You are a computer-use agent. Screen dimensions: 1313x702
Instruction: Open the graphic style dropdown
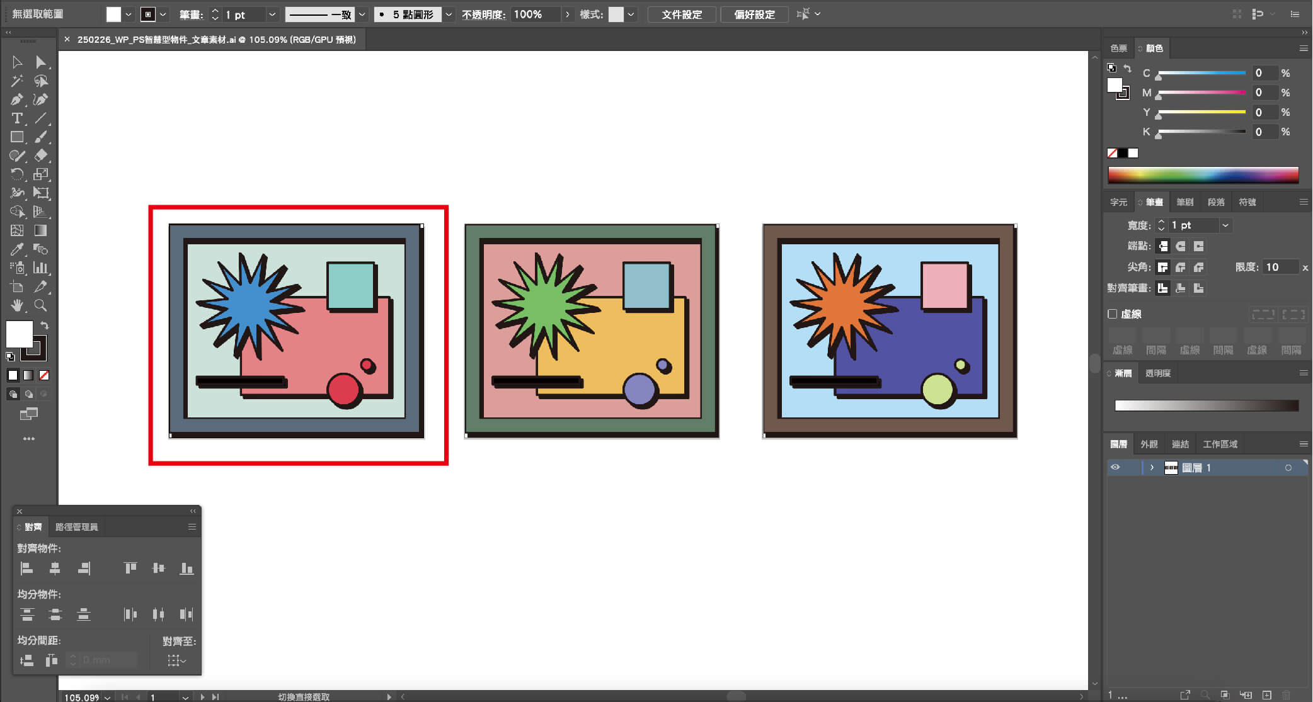(631, 14)
